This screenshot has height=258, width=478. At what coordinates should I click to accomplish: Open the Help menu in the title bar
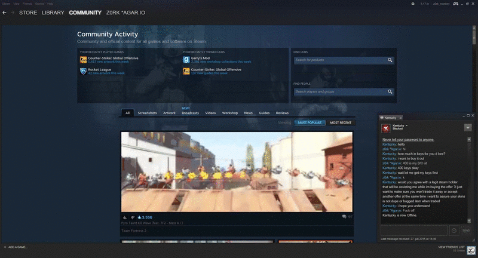coord(50,4)
